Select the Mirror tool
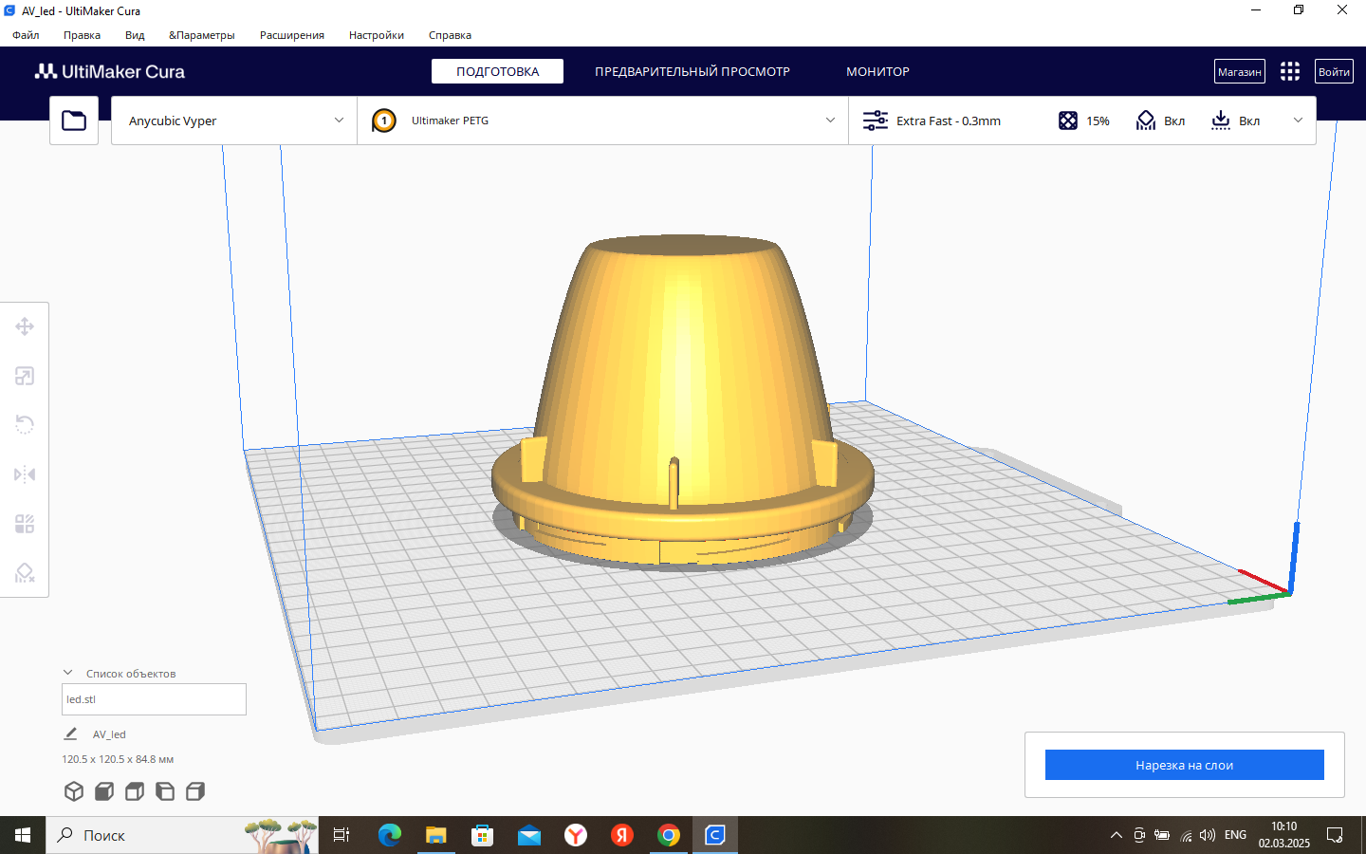The image size is (1366, 854). tap(25, 473)
